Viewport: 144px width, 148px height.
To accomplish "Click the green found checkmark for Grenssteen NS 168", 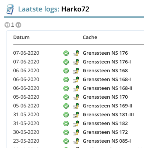I will click(x=66, y=71).
